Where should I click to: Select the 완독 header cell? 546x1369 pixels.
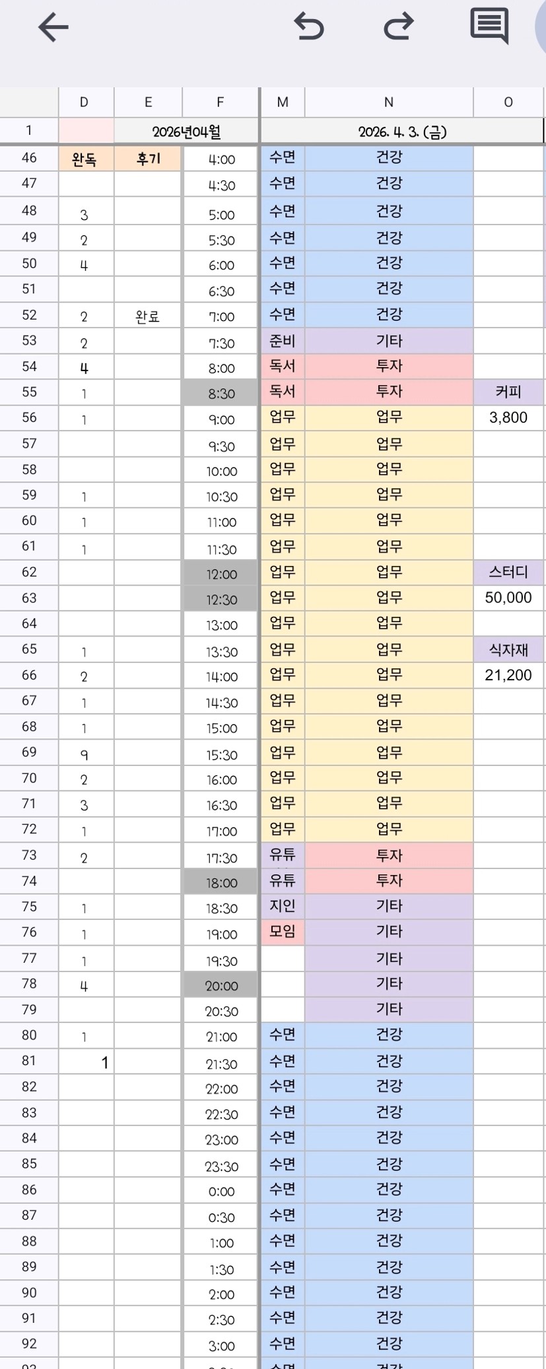(85, 159)
